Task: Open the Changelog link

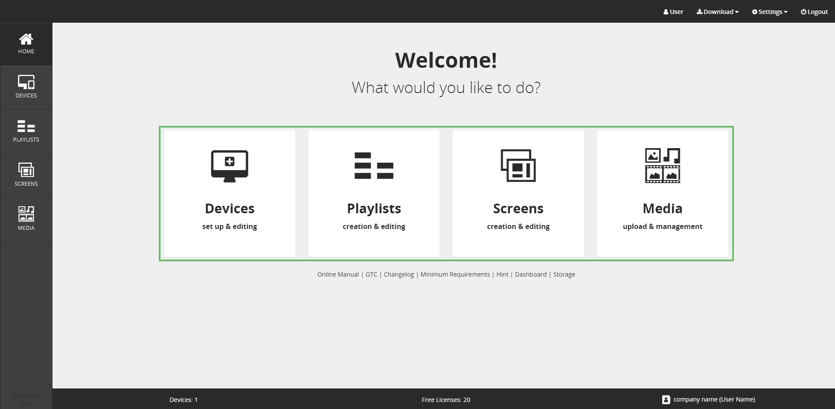Action: (x=399, y=274)
